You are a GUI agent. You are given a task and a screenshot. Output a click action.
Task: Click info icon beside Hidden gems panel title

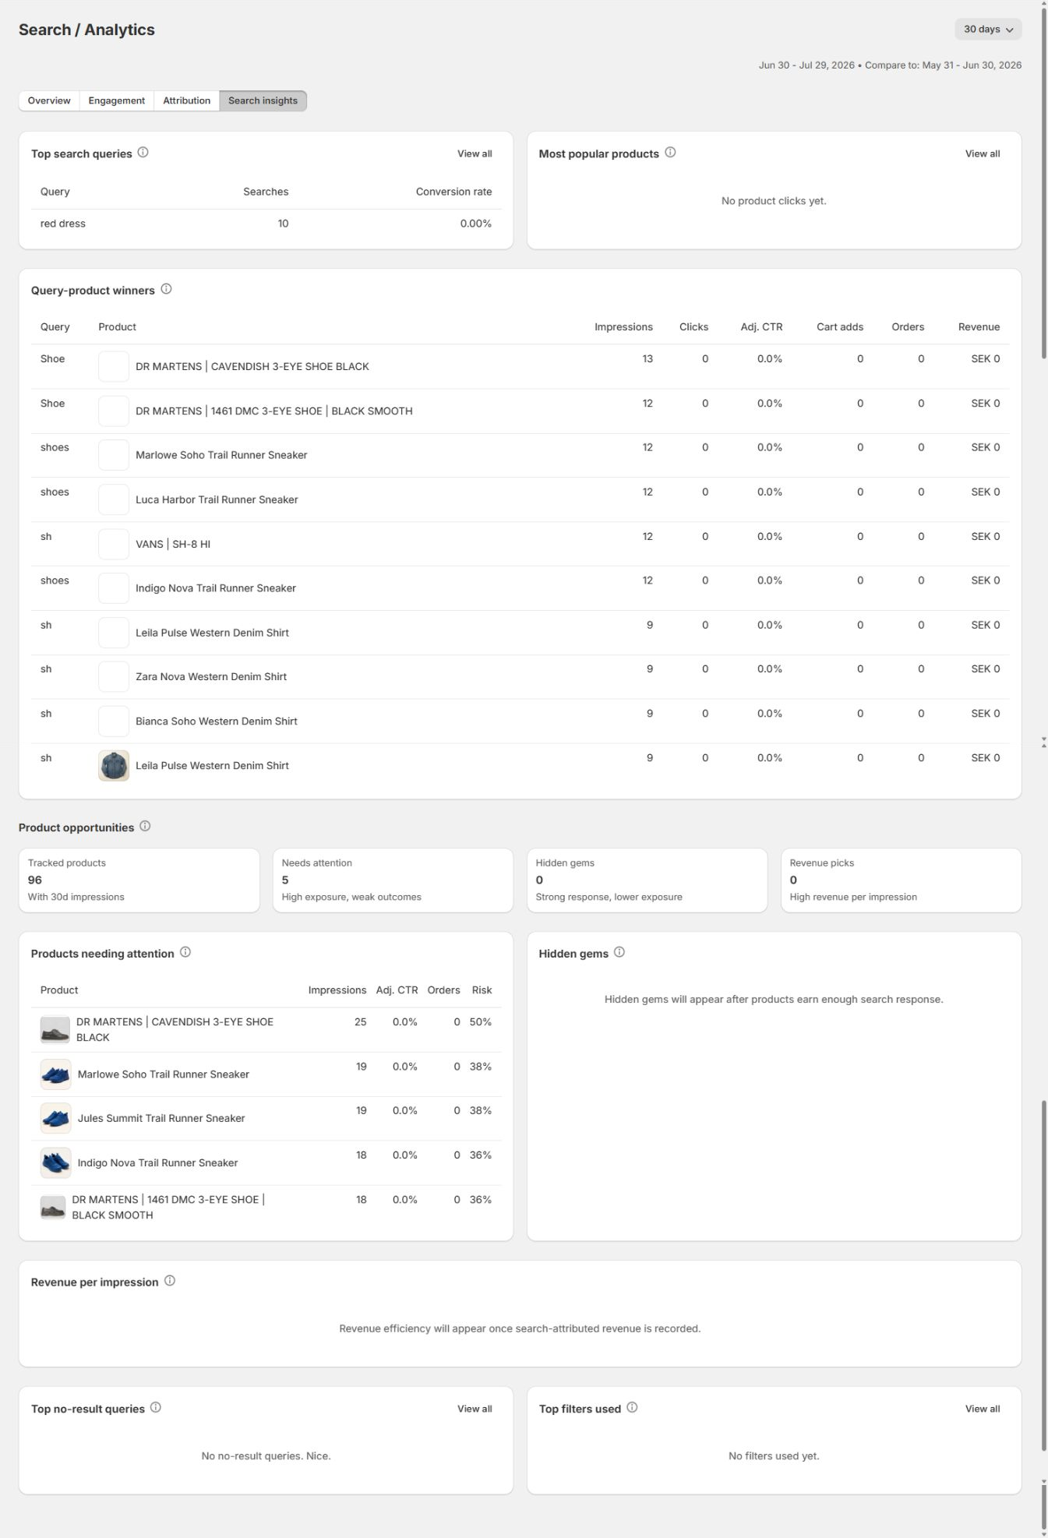(619, 952)
